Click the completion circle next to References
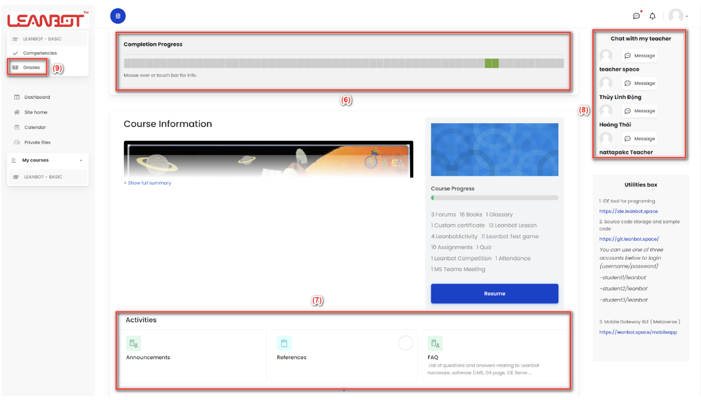Screen dimensions: 701x400 point(406,343)
